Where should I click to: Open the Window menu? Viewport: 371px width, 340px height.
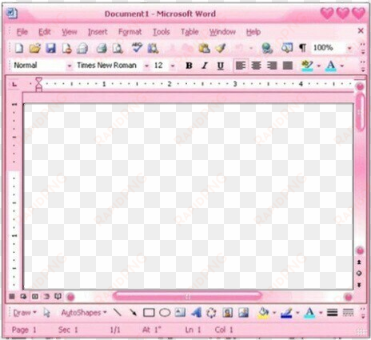[222, 32]
